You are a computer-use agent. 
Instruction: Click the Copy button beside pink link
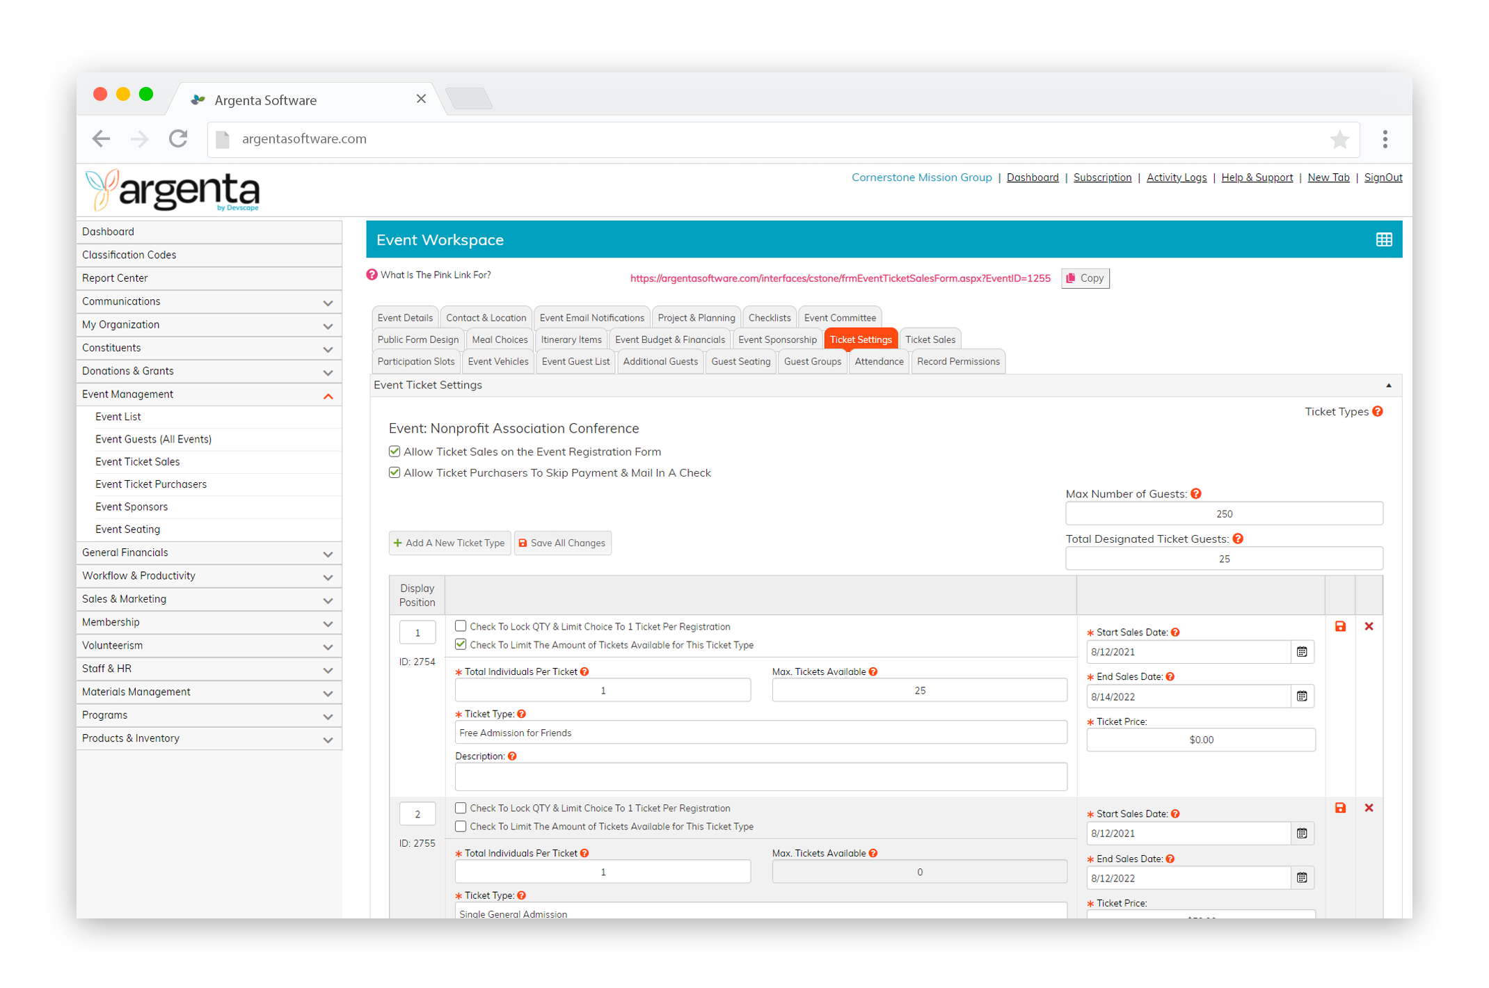1085,278
